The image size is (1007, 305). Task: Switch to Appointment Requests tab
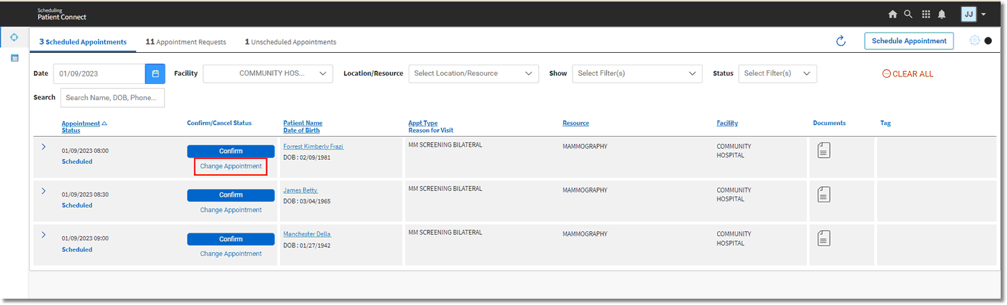point(186,42)
